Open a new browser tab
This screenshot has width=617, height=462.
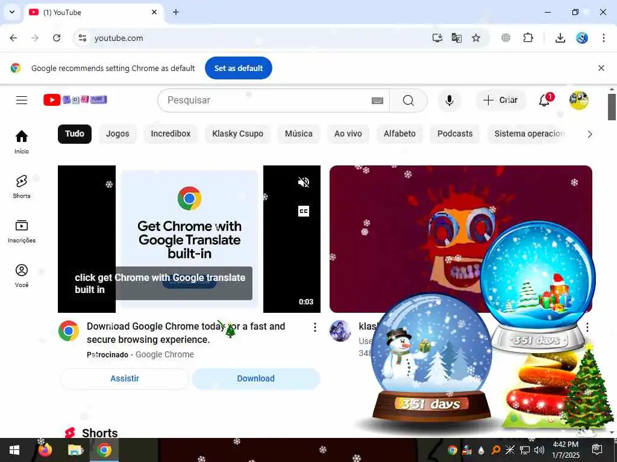[x=176, y=12]
